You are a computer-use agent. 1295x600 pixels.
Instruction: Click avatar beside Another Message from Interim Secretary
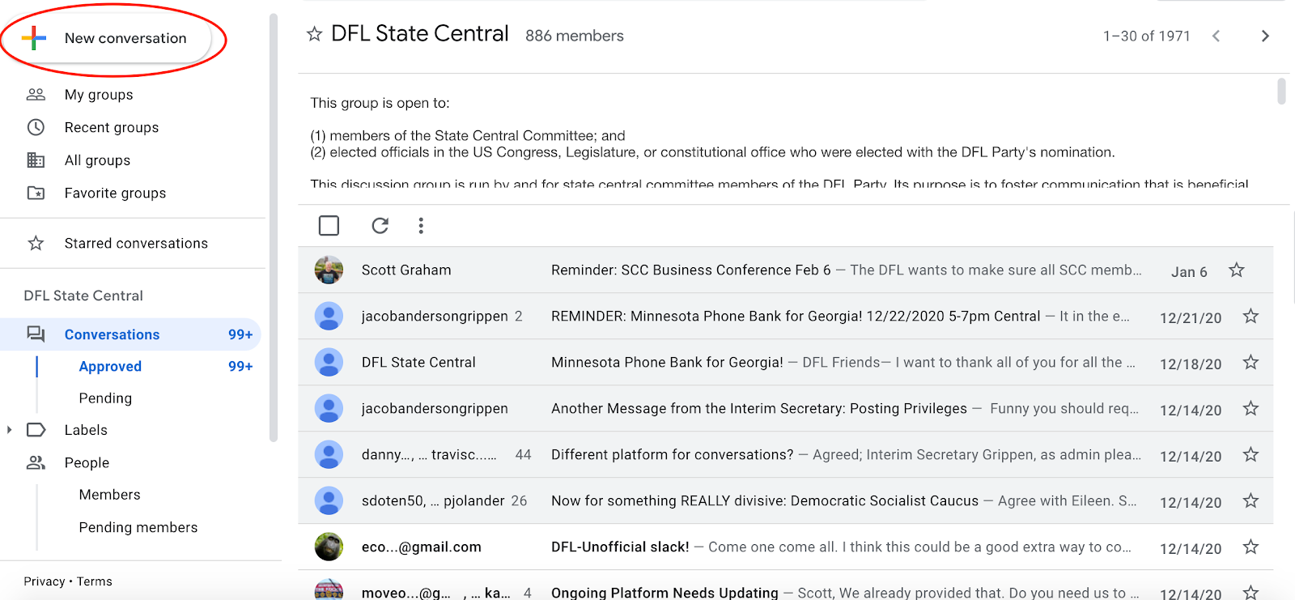[329, 408]
